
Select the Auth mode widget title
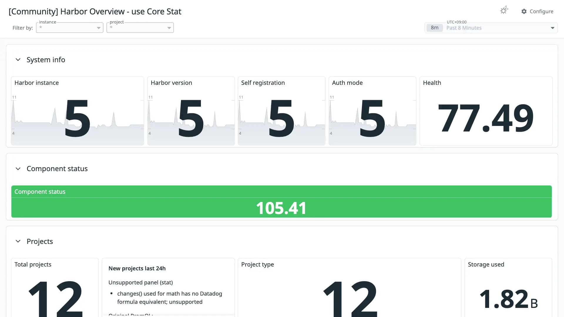pos(347,83)
